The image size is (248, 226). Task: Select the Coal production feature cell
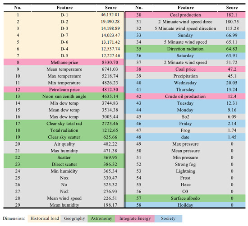tap(185, 15)
